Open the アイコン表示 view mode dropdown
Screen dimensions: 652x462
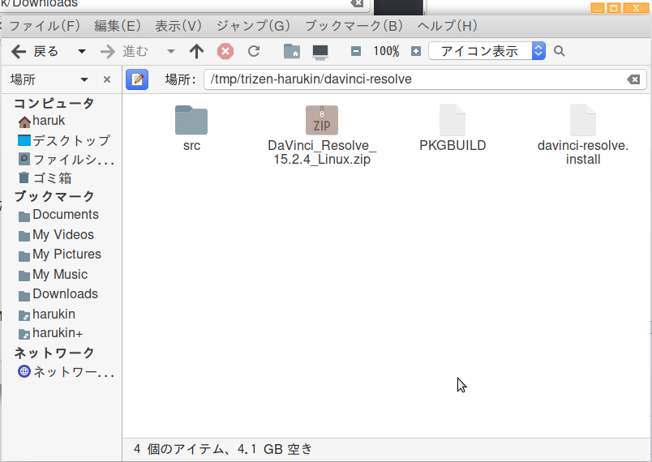487,51
